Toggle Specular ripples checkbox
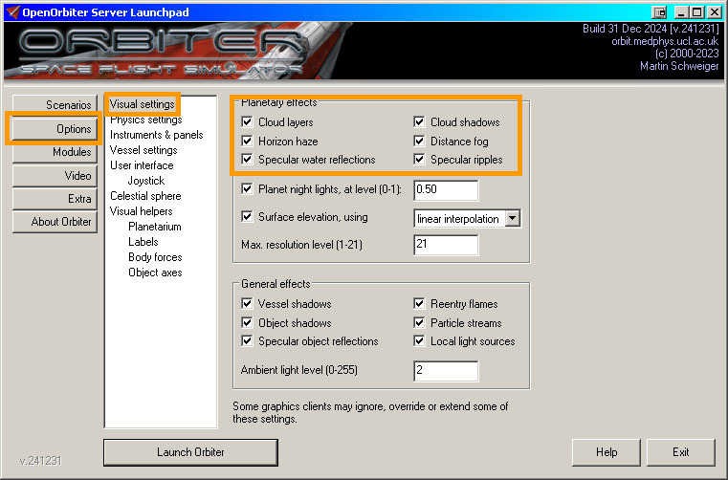The width and height of the screenshot is (728, 480). click(419, 160)
